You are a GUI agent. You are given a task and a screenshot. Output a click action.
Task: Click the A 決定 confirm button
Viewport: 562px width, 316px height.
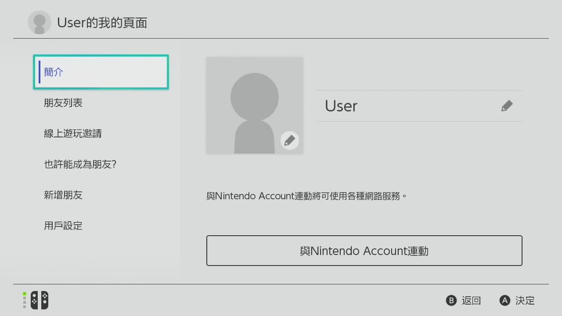[x=517, y=301]
